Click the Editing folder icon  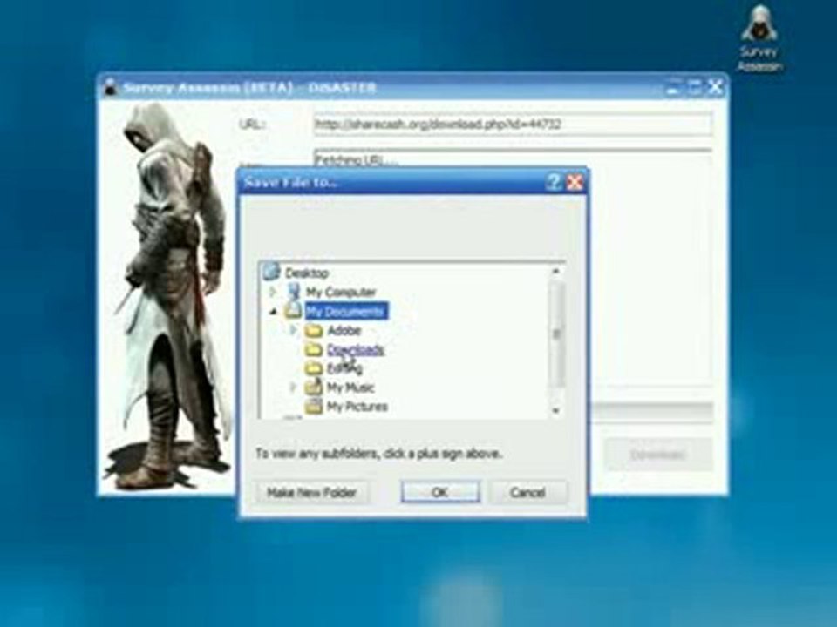point(314,368)
